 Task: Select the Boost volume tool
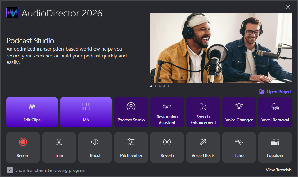(x=95, y=147)
